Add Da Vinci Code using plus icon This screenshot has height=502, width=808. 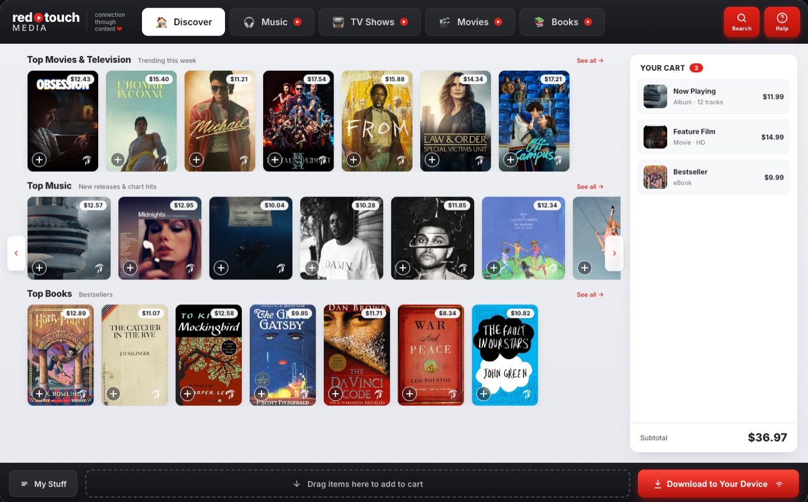(x=335, y=394)
